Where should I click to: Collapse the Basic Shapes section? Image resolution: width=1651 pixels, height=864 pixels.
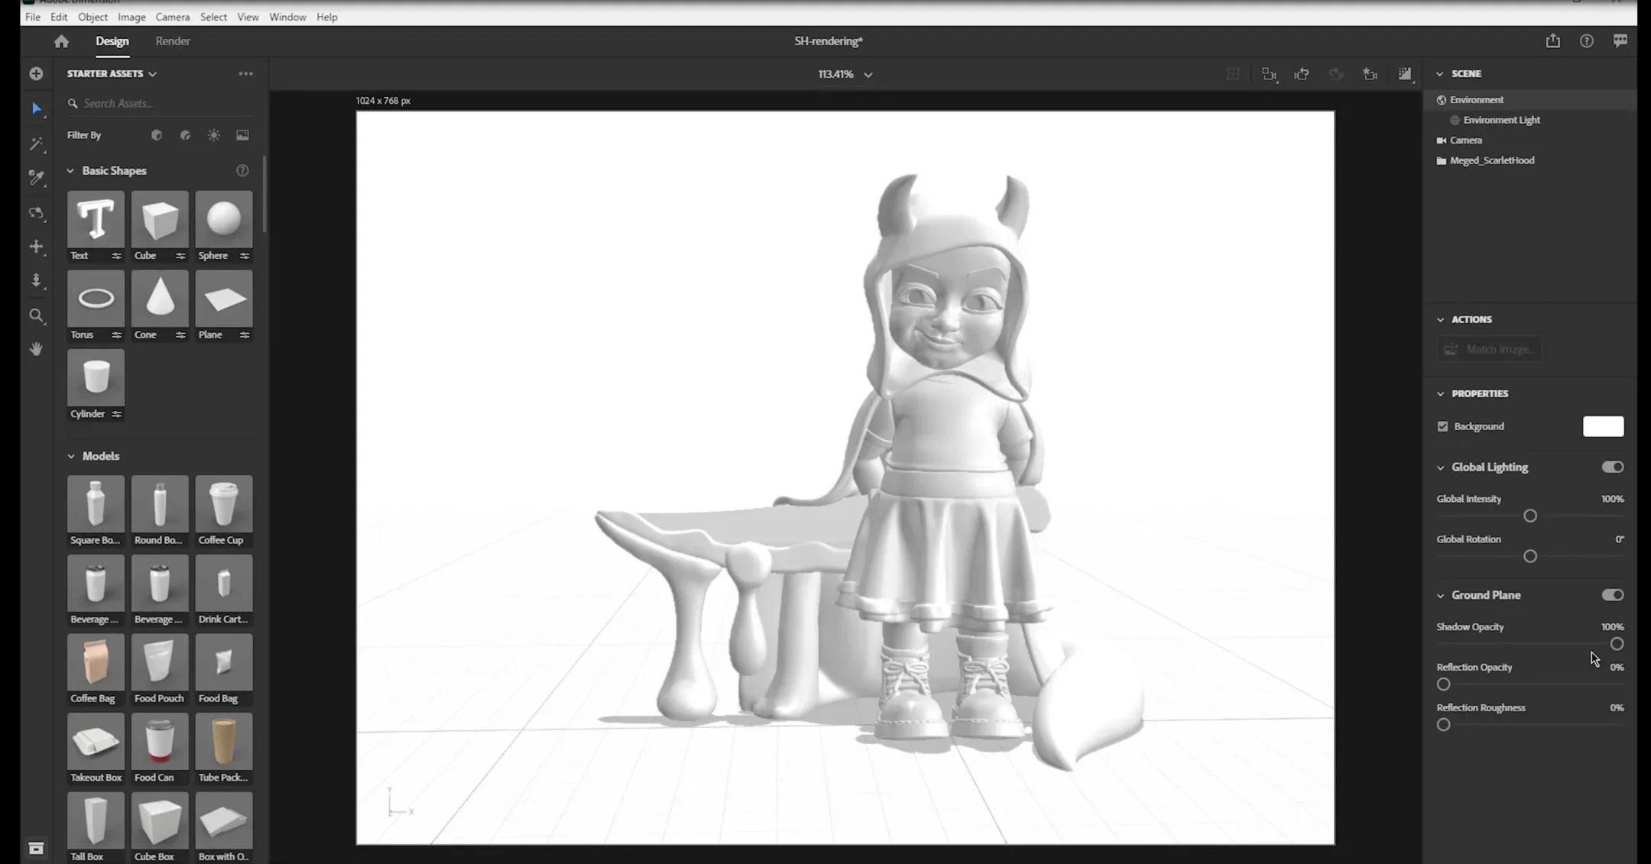point(71,171)
